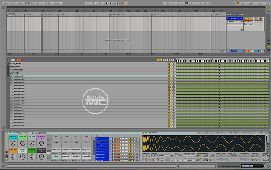Preview the big kiks chain play icon

pyautogui.click(x=111, y=142)
